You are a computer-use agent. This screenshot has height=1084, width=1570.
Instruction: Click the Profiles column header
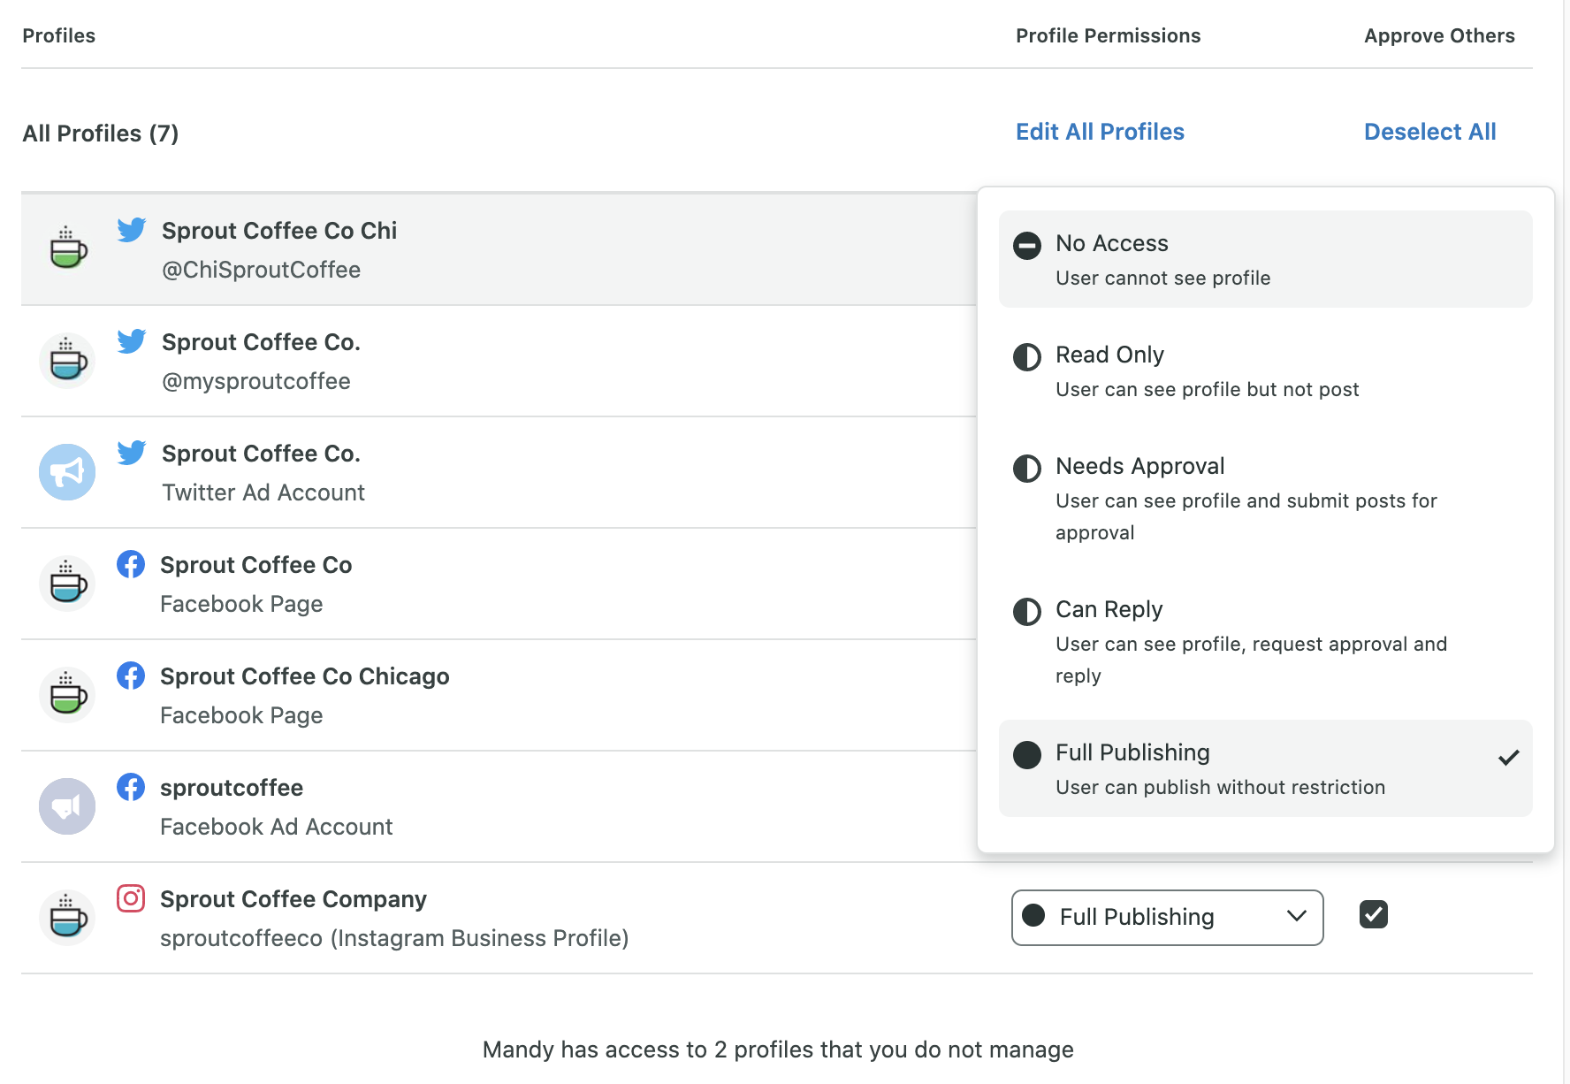58,35
